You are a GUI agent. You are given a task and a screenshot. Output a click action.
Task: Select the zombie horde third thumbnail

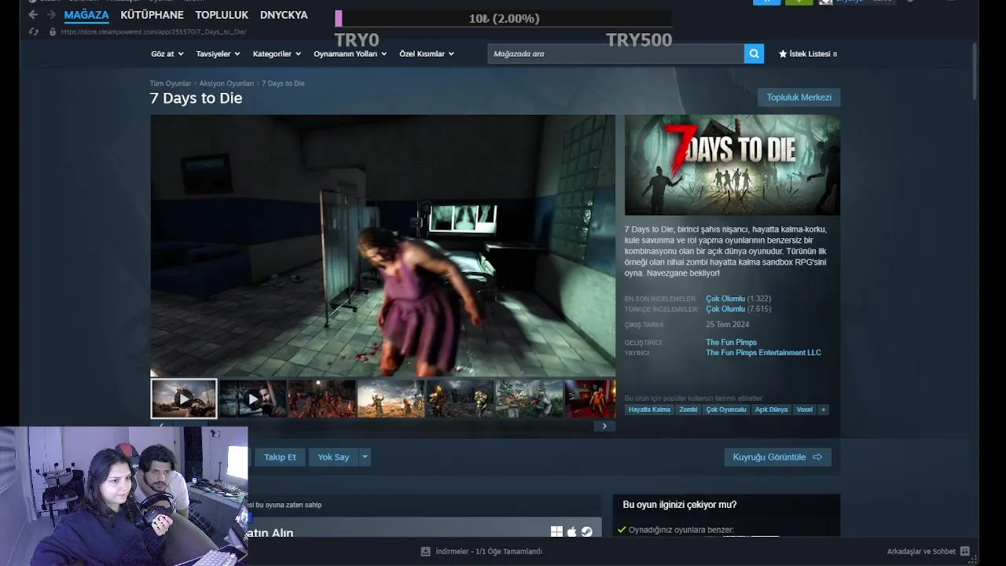321,399
